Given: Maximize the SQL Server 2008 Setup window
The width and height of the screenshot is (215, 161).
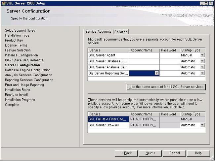Looking at the screenshot, I should click(206, 3).
